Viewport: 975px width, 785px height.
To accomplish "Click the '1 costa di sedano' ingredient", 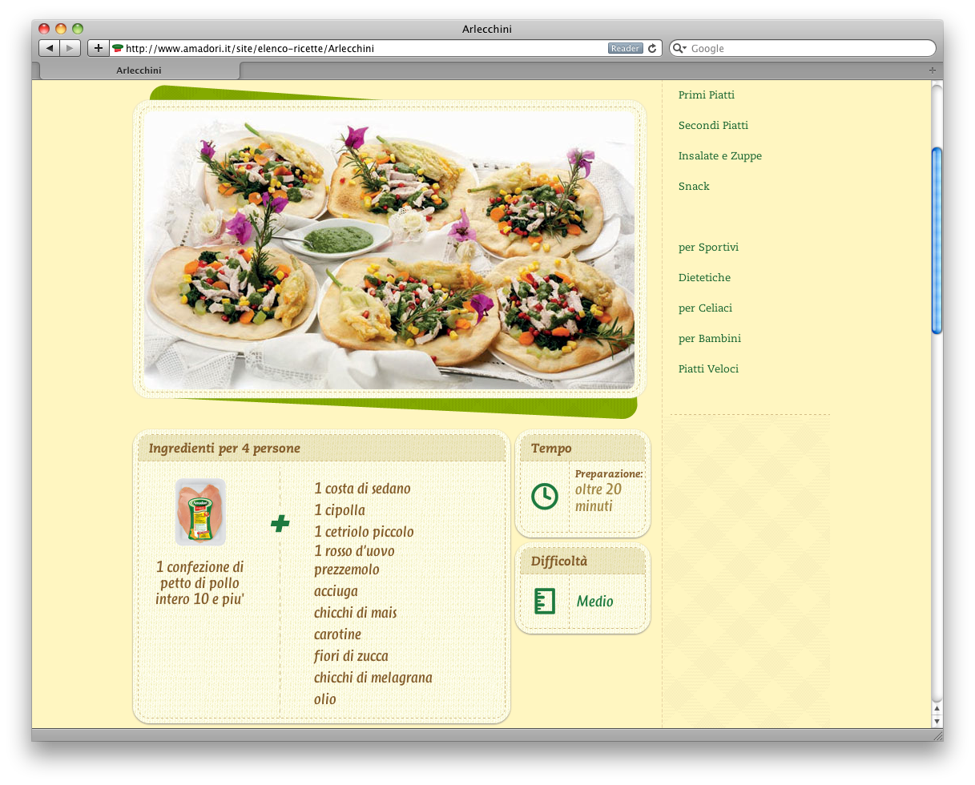I will coord(362,489).
